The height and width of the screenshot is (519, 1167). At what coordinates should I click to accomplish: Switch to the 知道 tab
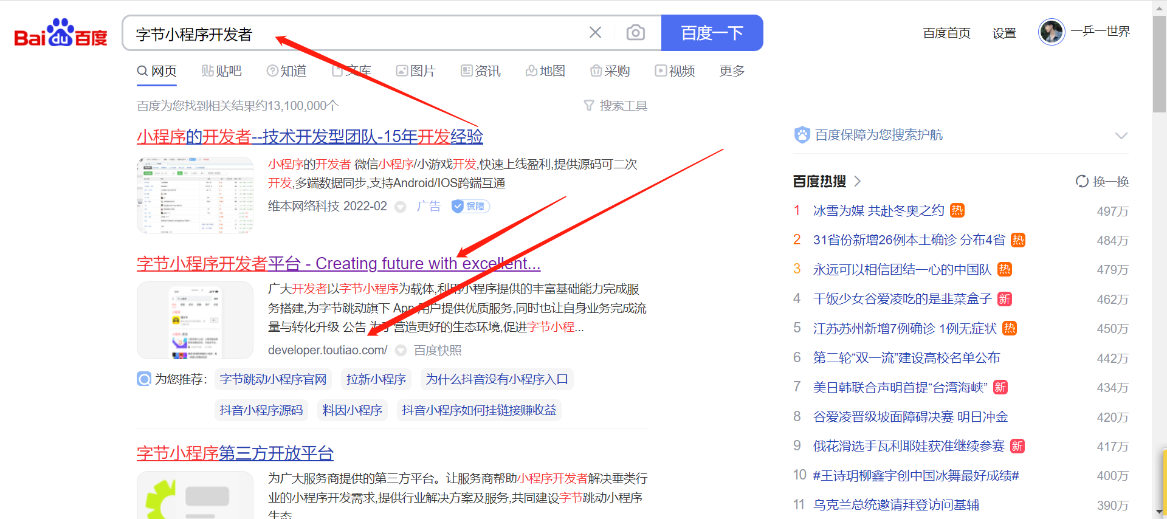point(286,71)
